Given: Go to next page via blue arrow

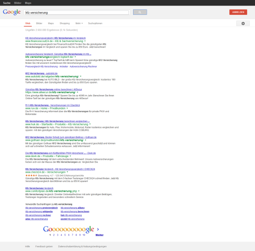Looking at the screenshot, I should pos(98,229).
